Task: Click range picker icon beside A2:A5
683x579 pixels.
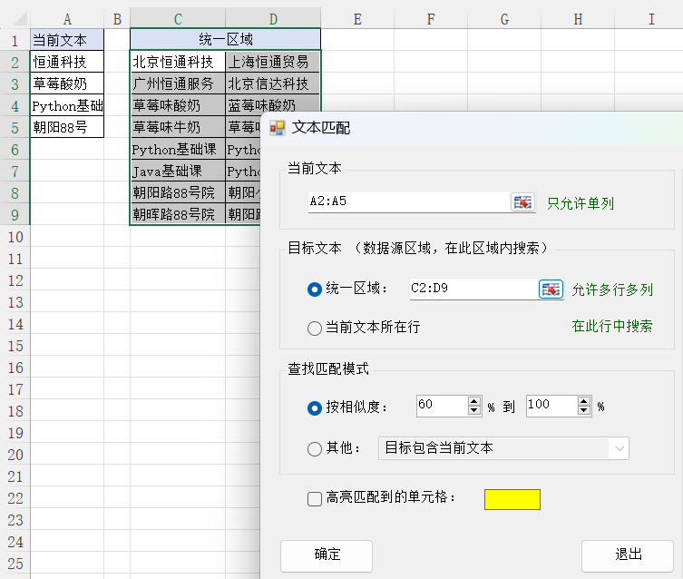Action: point(522,202)
